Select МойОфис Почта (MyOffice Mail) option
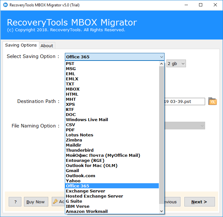This screenshot has width=223, height=217. [x=112, y=155]
